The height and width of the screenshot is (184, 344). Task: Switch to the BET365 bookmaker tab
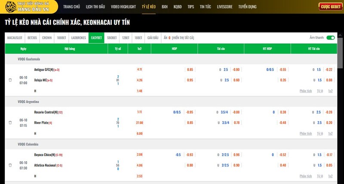coord(32,38)
